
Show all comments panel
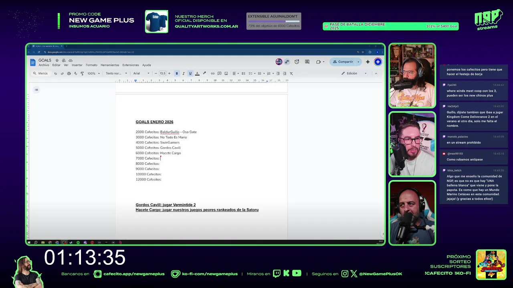click(x=307, y=62)
